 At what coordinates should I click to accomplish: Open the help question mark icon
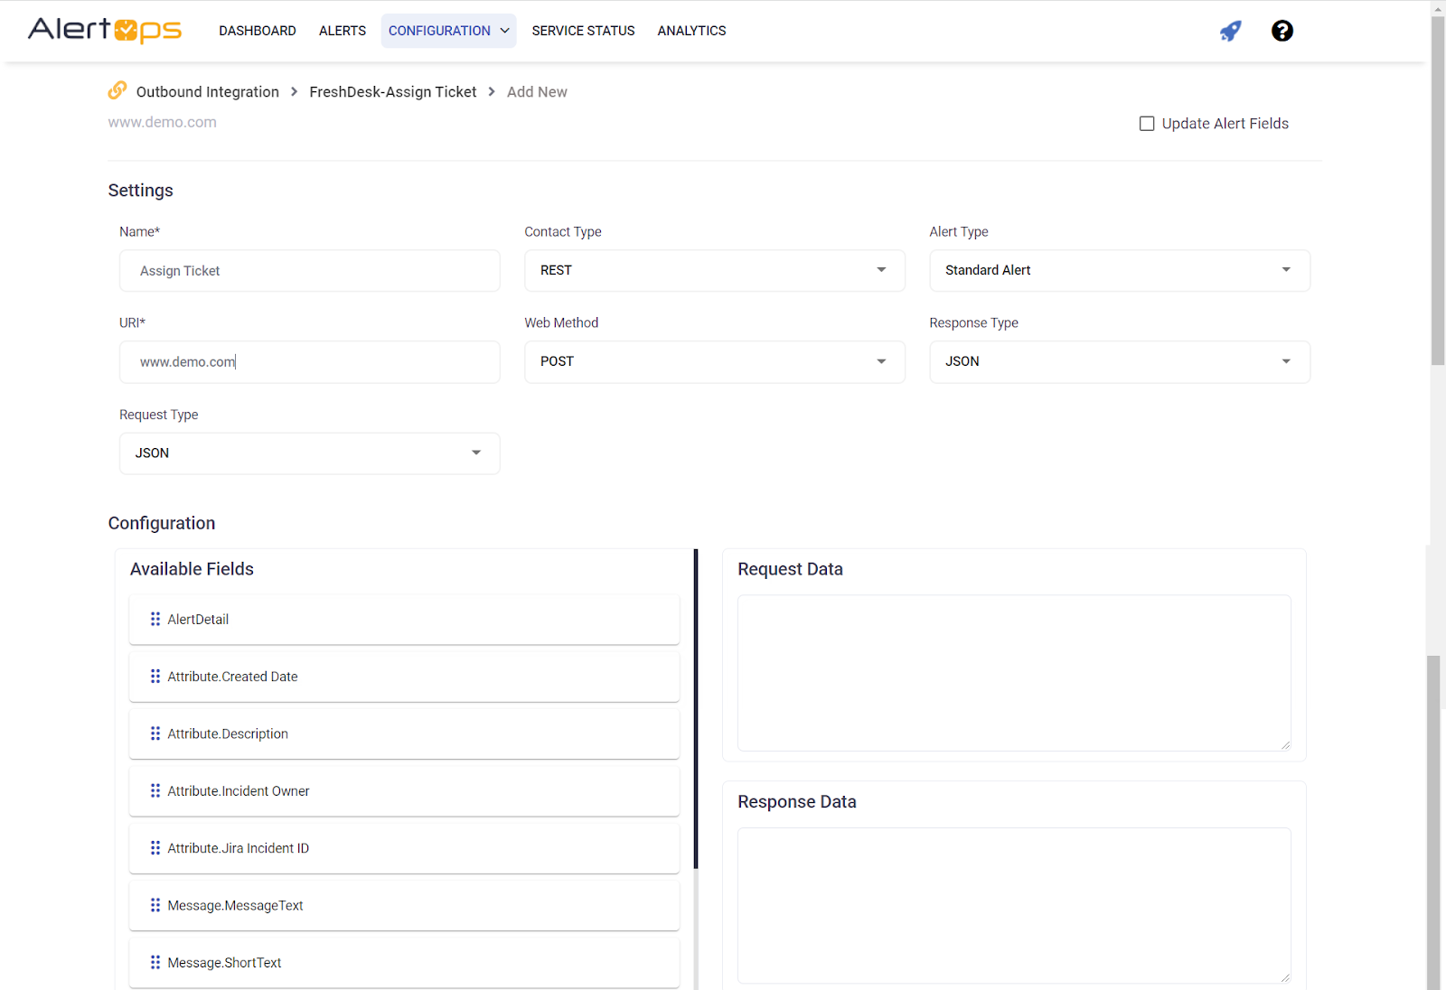click(1282, 31)
